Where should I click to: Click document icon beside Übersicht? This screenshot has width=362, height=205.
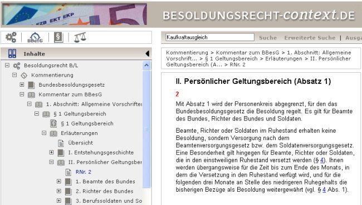pyautogui.click(x=61, y=143)
